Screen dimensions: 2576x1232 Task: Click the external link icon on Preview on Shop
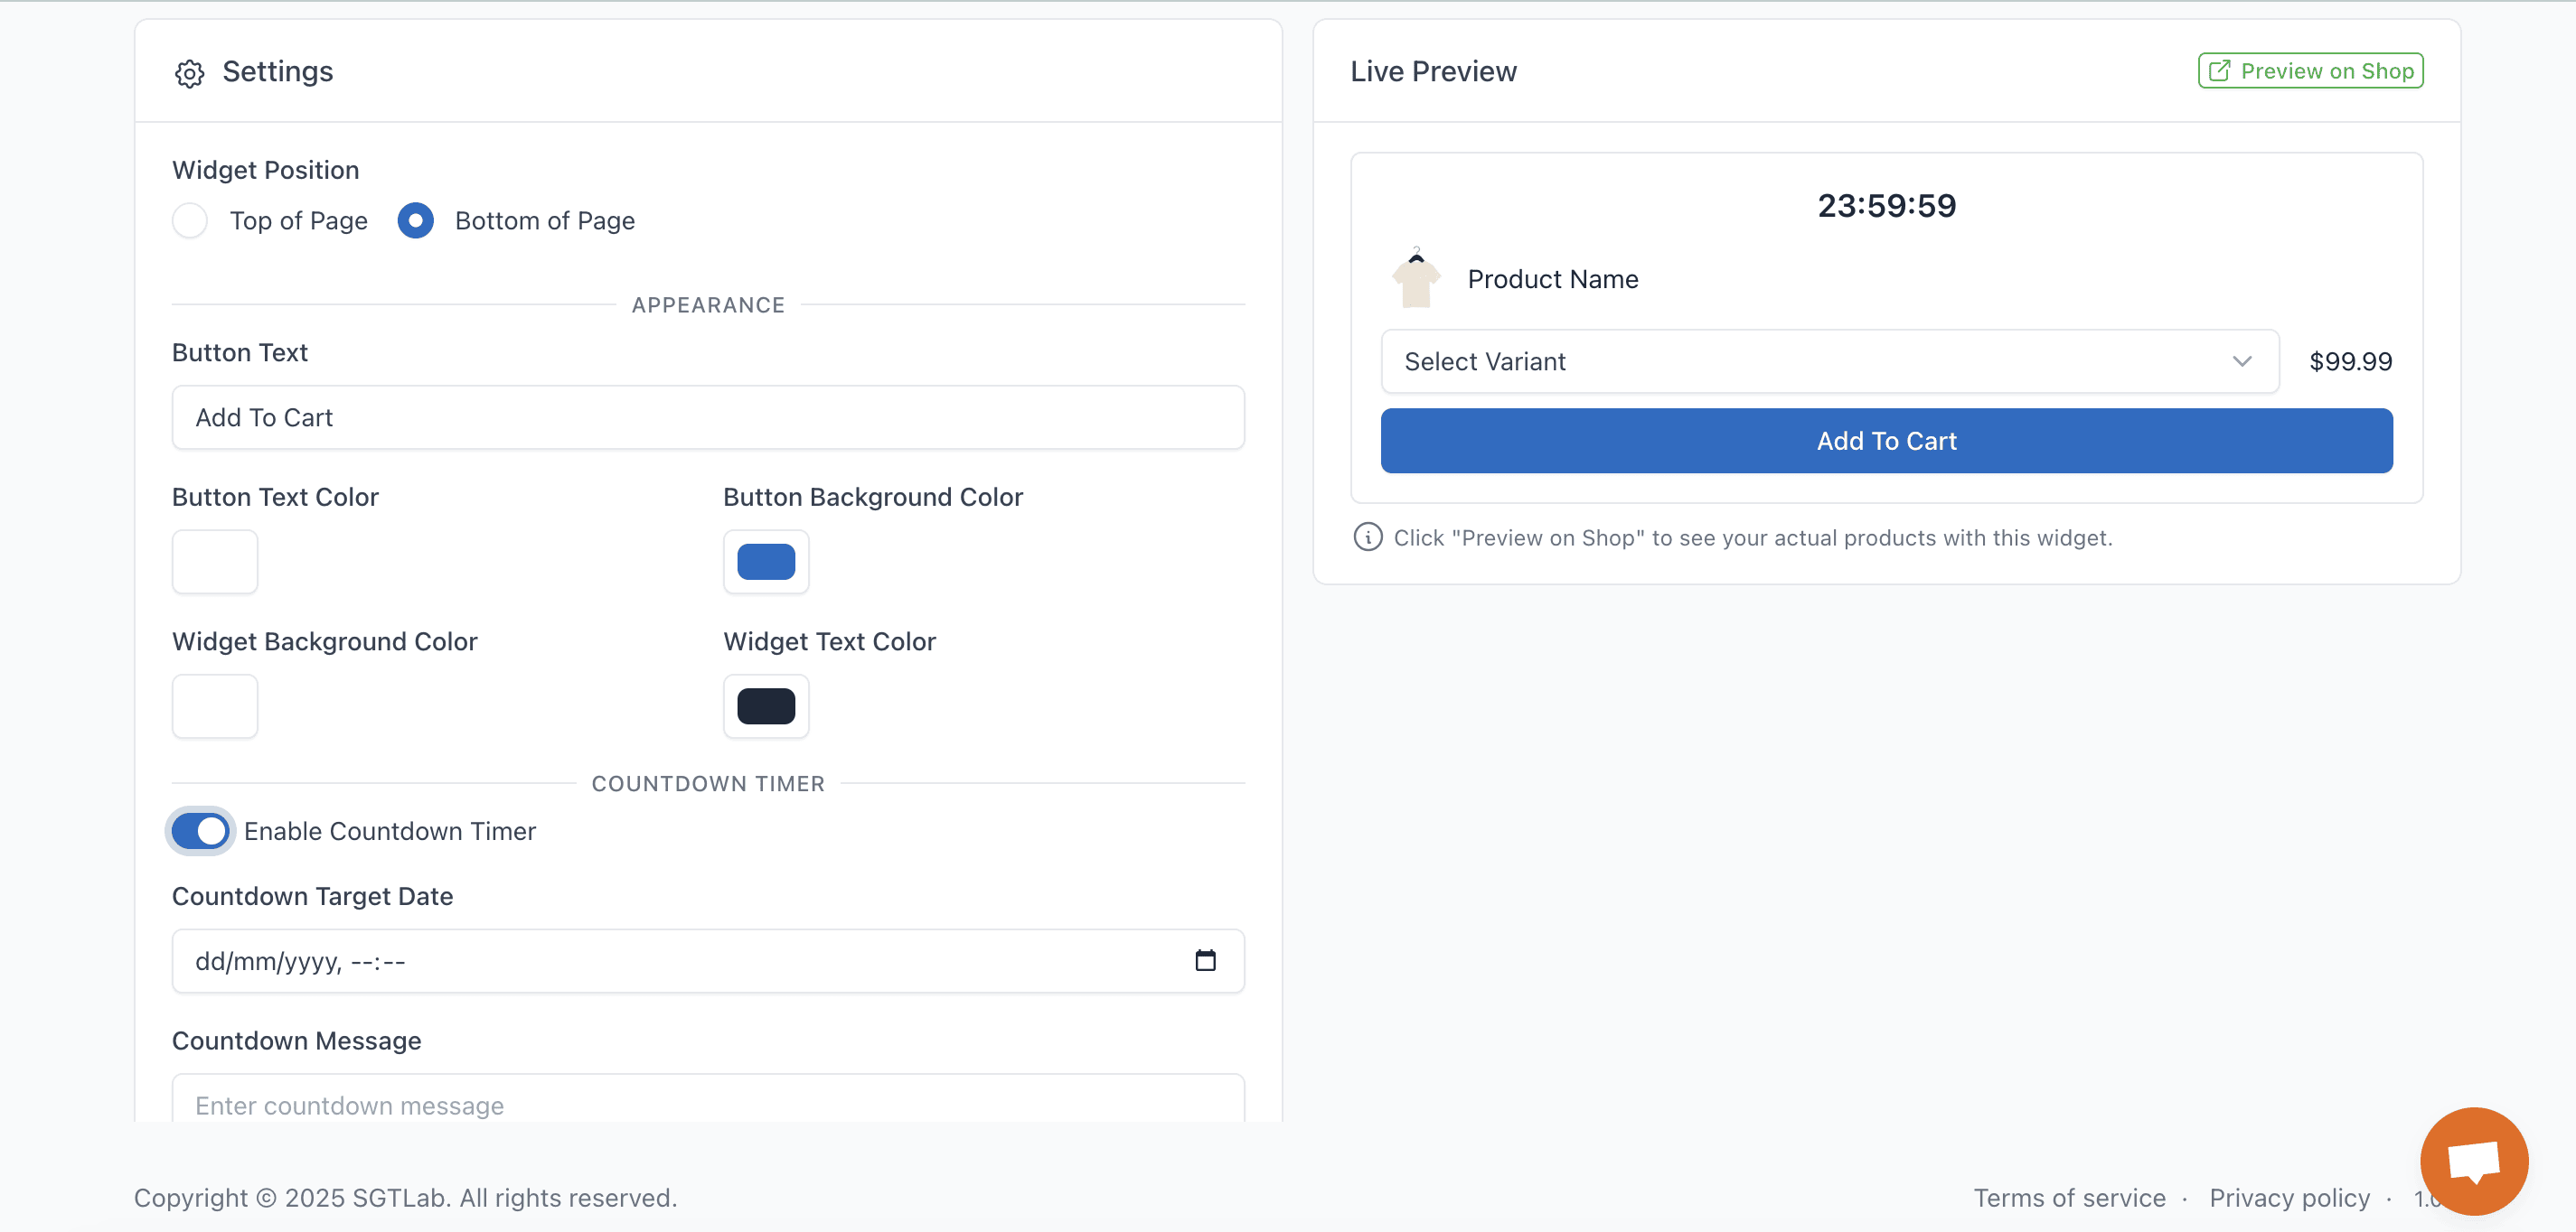click(x=2219, y=71)
